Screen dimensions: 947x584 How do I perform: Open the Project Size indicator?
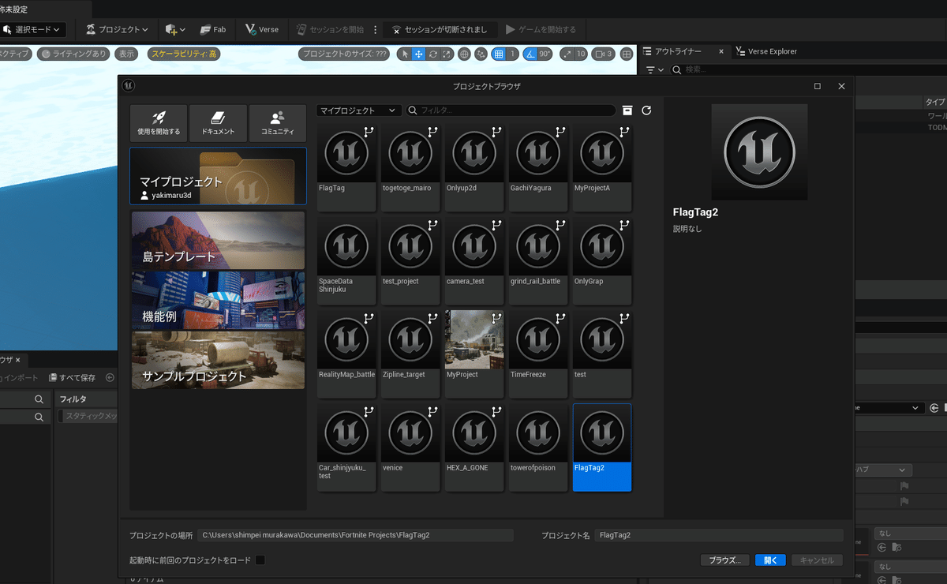[x=344, y=54]
